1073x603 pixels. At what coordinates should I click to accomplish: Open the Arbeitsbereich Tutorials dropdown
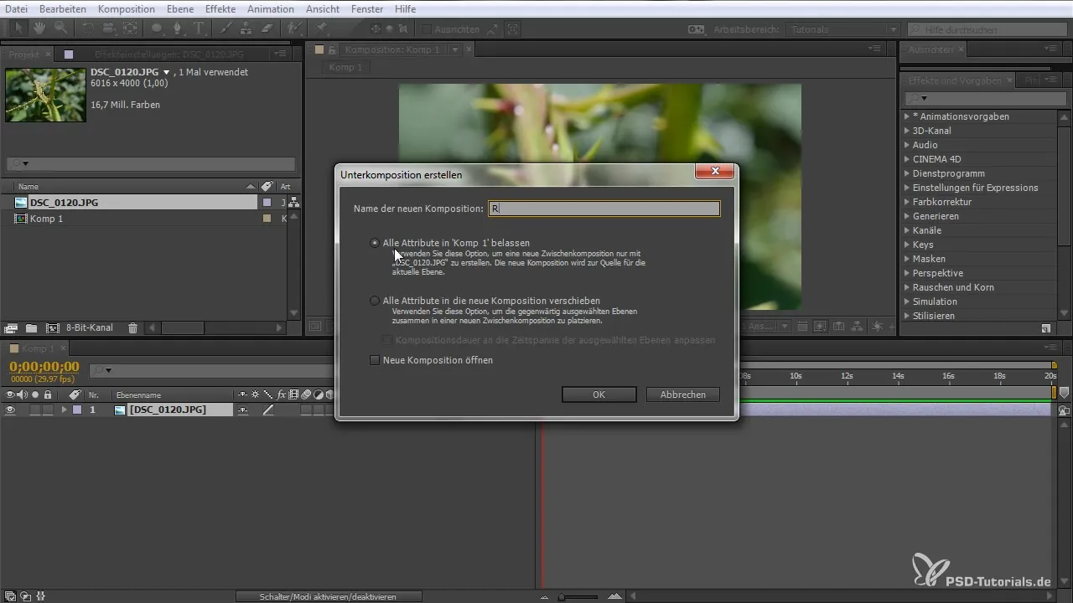pyautogui.click(x=844, y=29)
